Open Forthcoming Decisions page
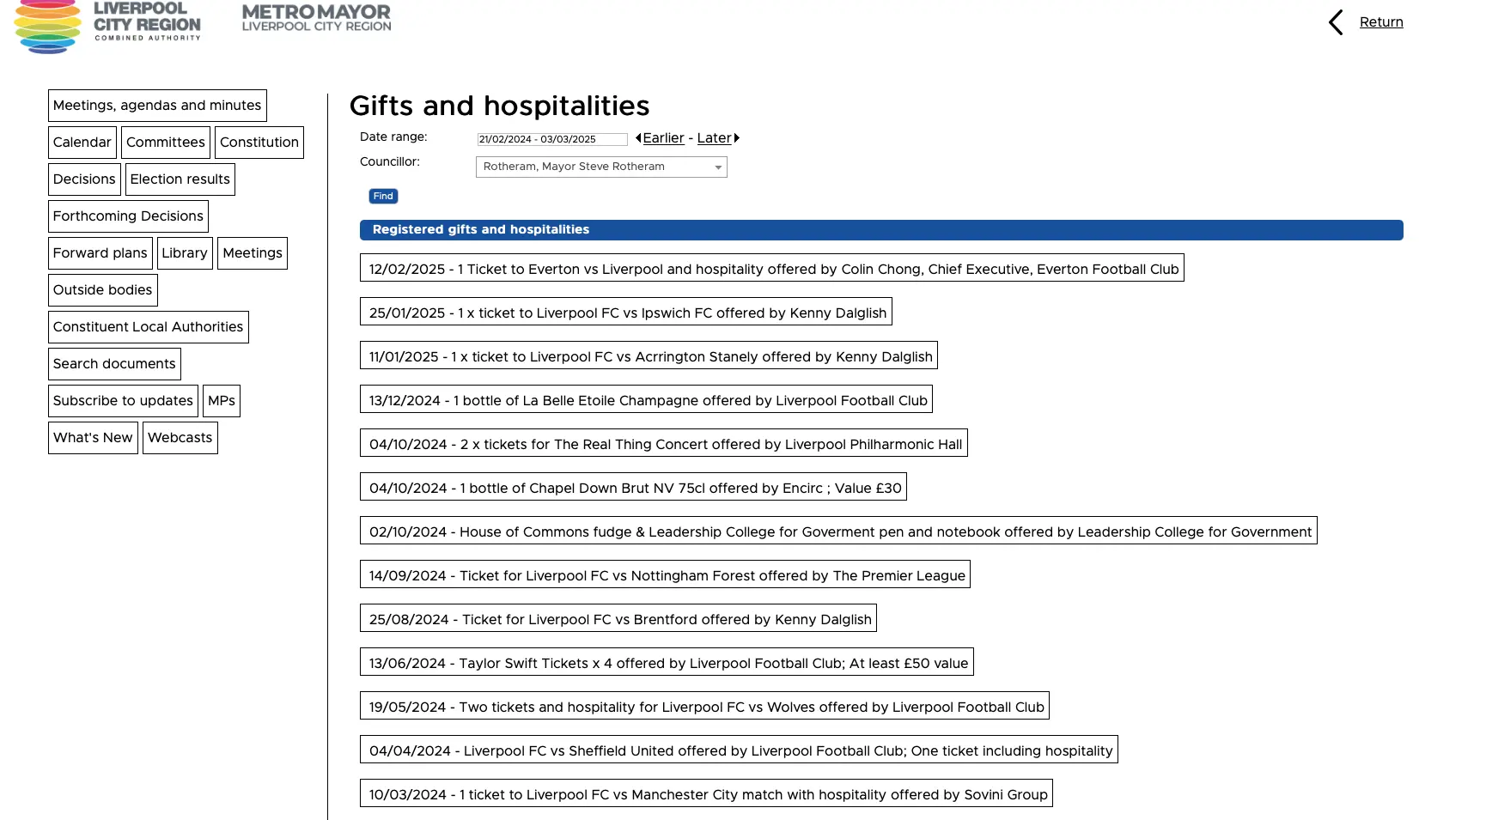Screen dimensions: 1486x820 point(128,216)
